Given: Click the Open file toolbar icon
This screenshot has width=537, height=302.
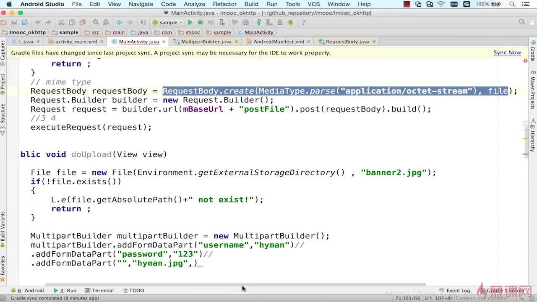Looking at the screenshot, I should [4, 22].
